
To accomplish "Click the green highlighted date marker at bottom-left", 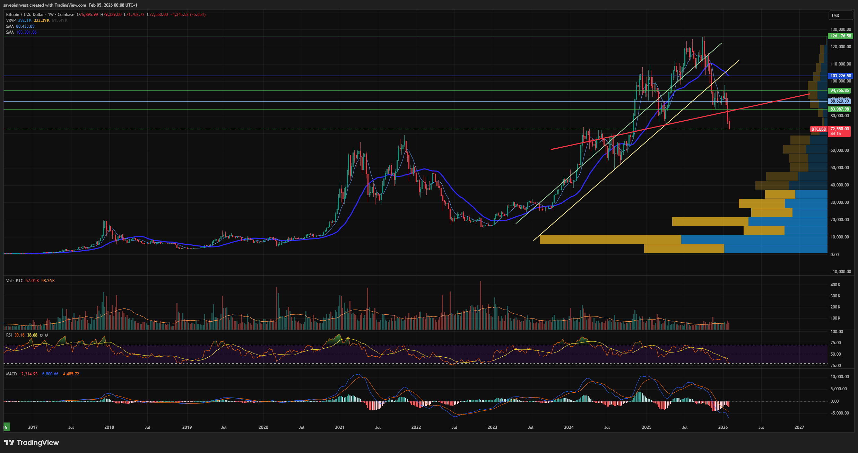I will [6, 427].
